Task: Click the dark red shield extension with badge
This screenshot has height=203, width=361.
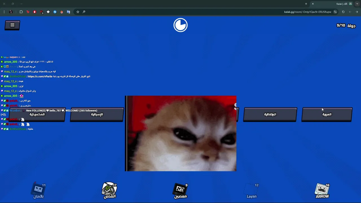Action: 41,12
